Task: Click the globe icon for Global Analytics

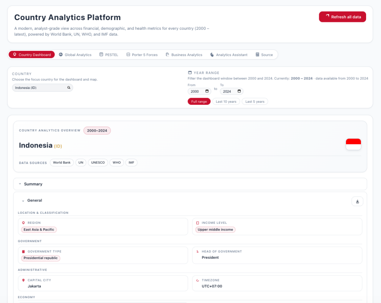Action: 61,55
